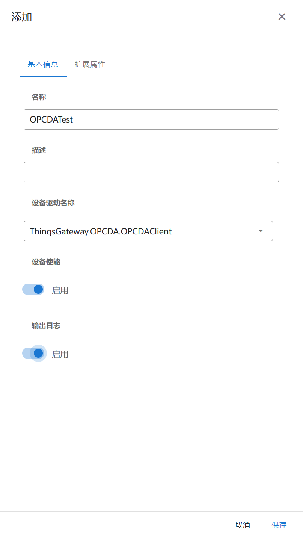Disable the 设备使能 toggle switch
The image size is (303, 537).
point(33,289)
